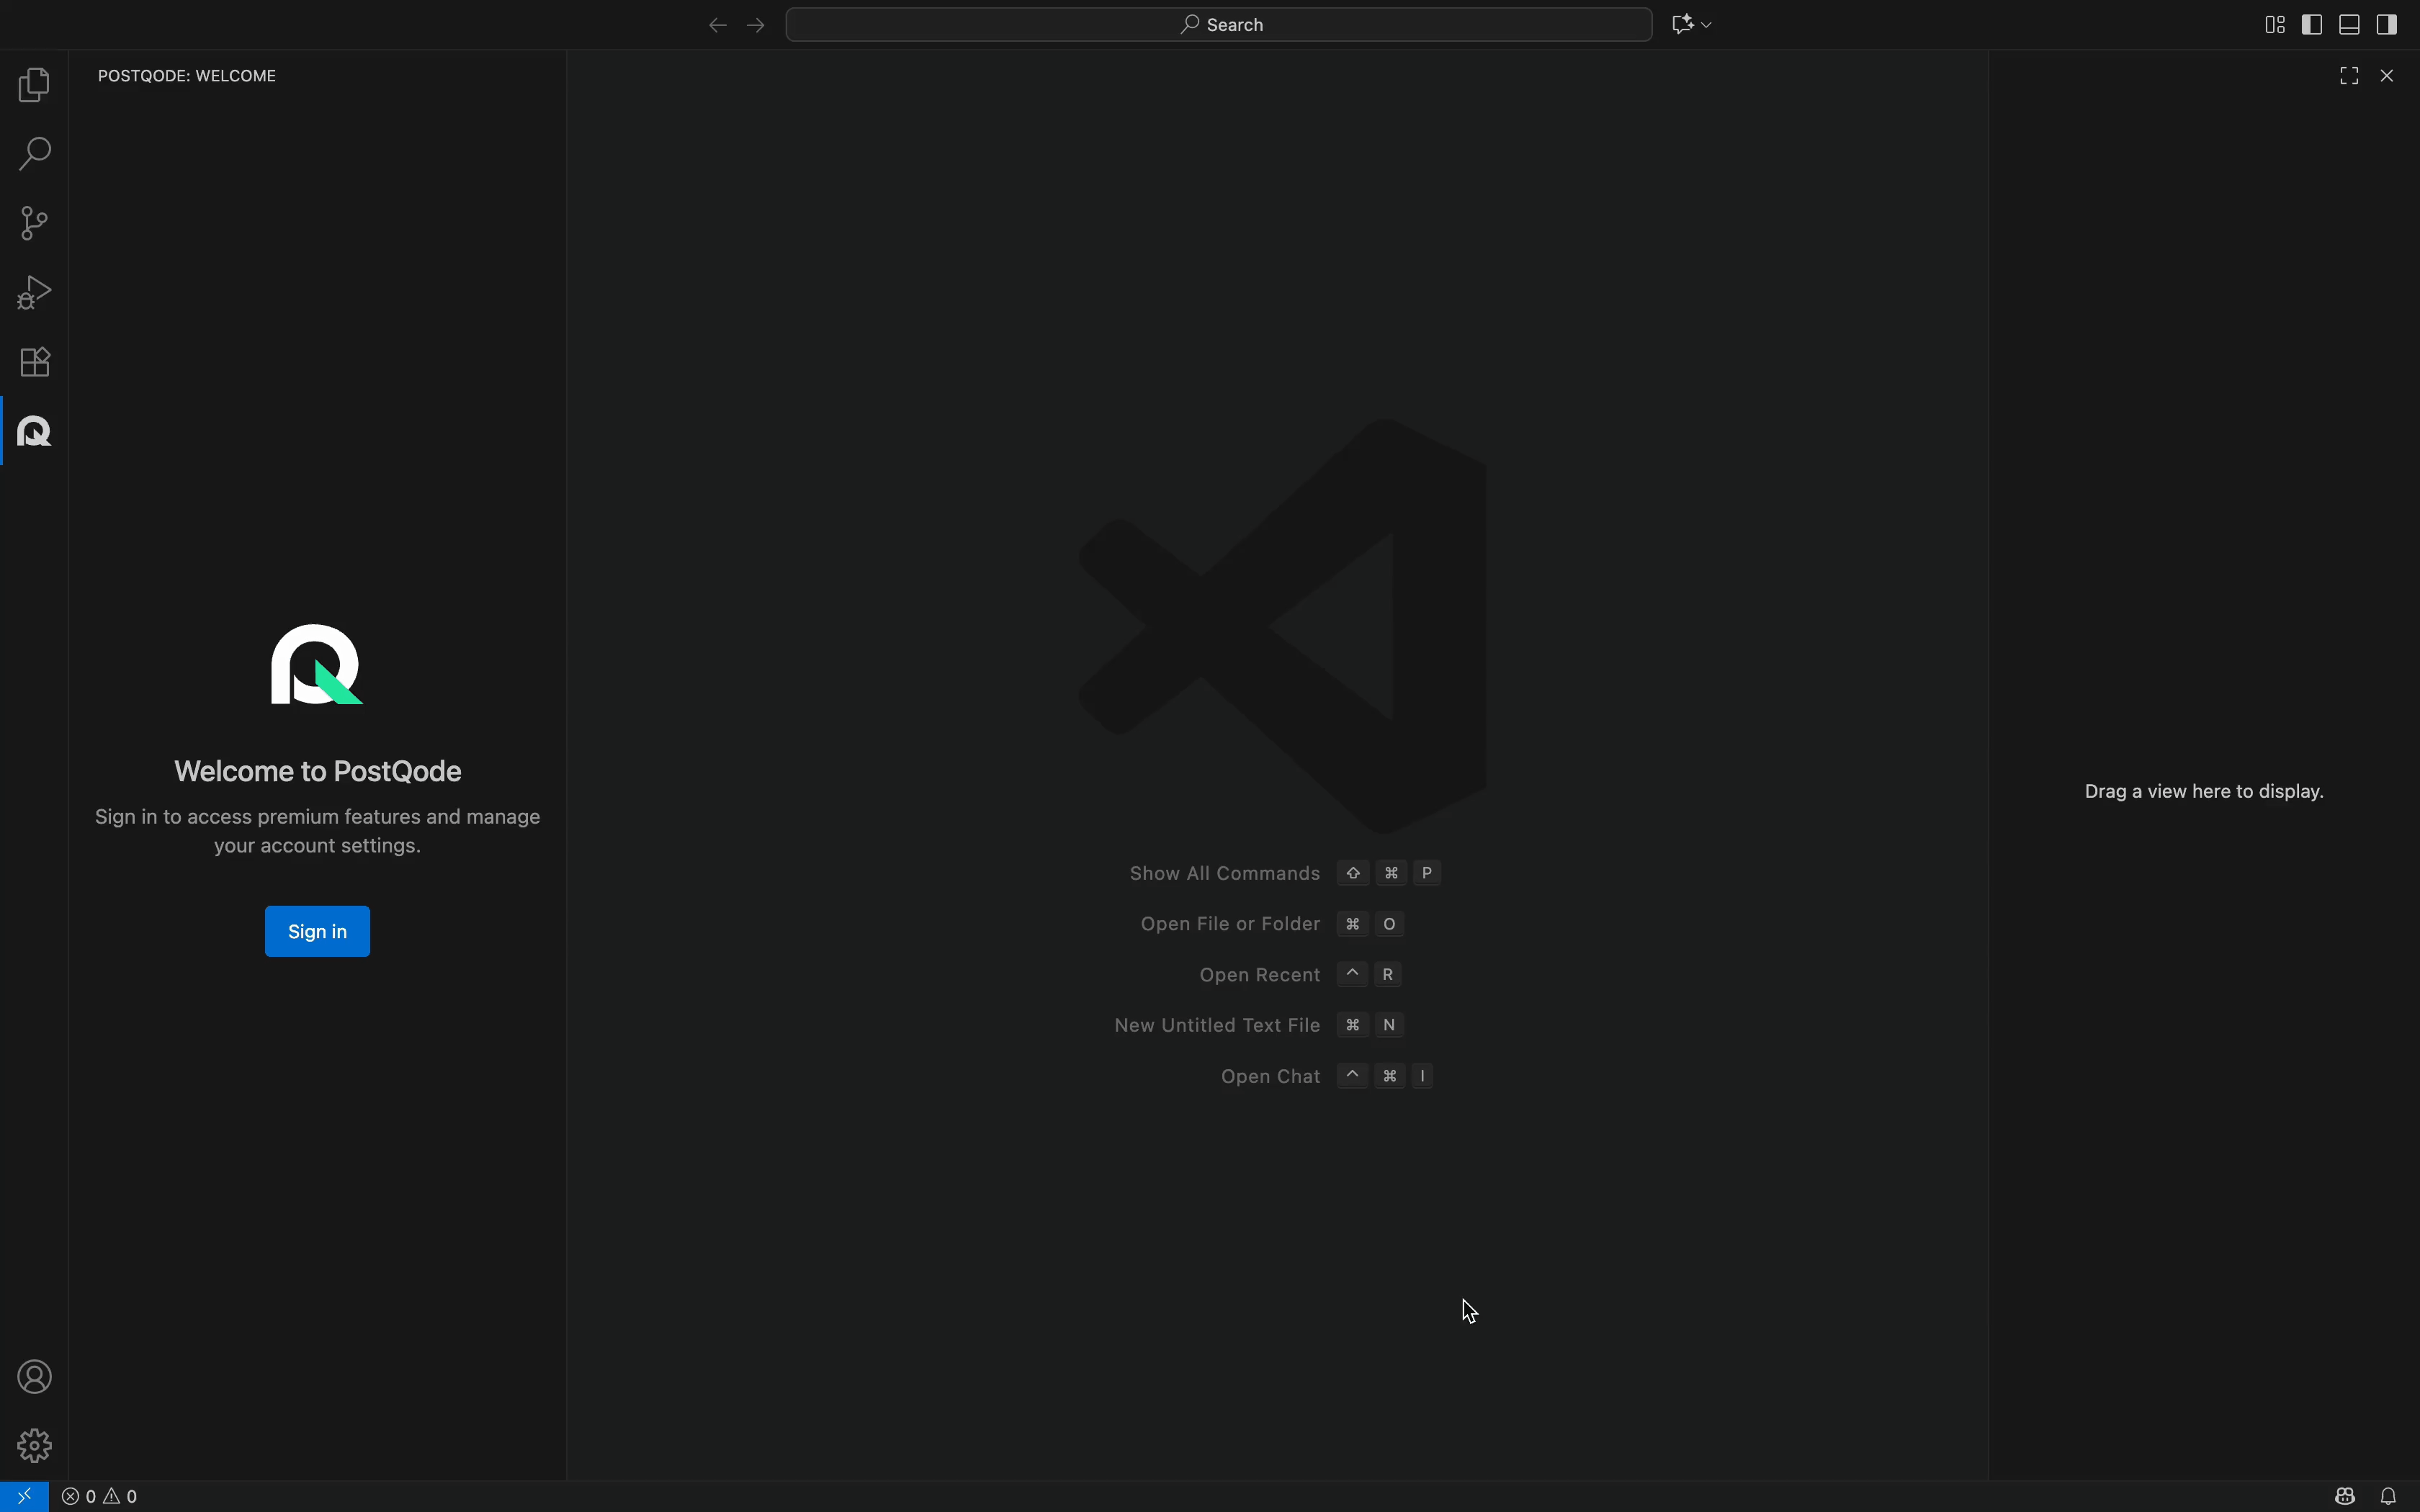2420x1512 pixels.
Task: Select the PostQode activity bar icon
Action: point(34,431)
